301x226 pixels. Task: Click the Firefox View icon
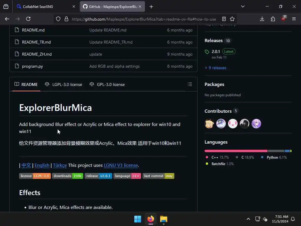point(6,7)
